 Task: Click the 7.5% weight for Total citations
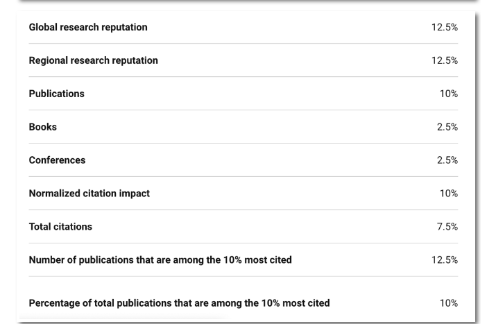point(446,227)
